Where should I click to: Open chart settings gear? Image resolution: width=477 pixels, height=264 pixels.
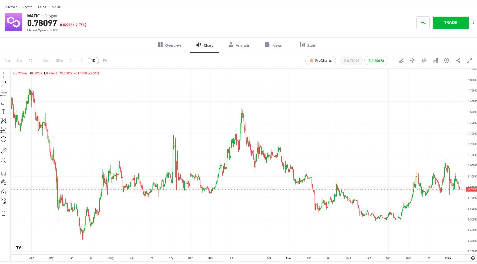coord(424,60)
